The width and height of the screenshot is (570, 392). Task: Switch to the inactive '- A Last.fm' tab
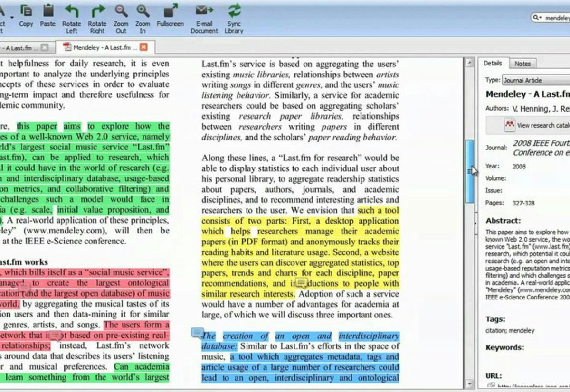click(21, 47)
